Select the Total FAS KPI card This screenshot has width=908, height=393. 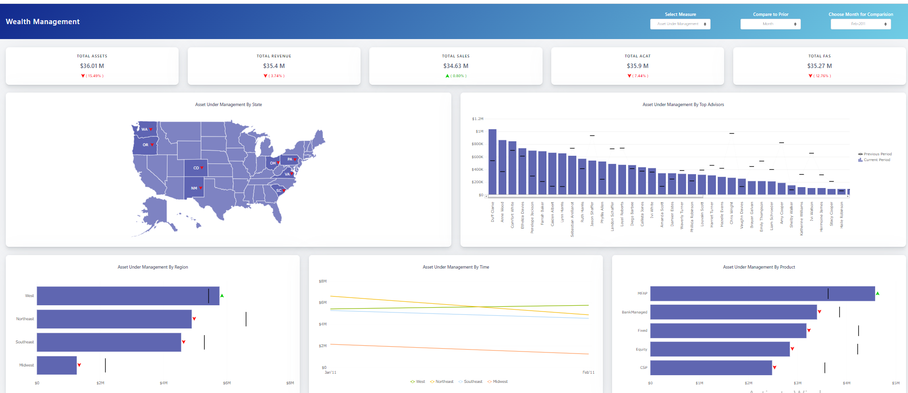pyautogui.click(x=820, y=66)
